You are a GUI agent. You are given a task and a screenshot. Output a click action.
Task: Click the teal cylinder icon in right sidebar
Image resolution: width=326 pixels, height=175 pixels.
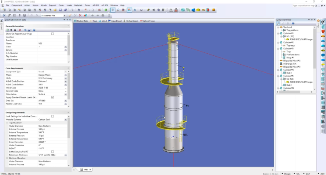[x=323, y=27]
